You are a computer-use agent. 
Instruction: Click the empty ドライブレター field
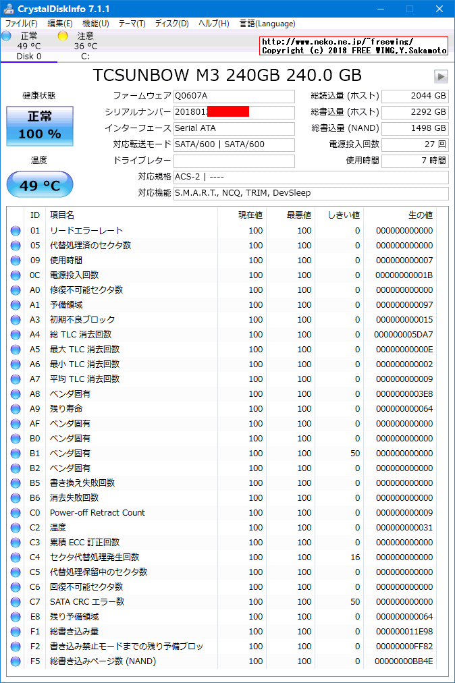(x=234, y=161)
